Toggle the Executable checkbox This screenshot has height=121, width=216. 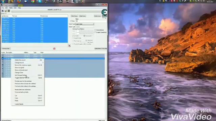click(84, 36)
